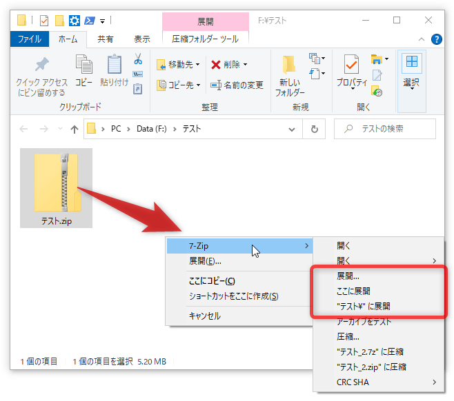Switch to the 共有 tab
This screenshot has height=401, width=454.
click(x=106, y=39)
